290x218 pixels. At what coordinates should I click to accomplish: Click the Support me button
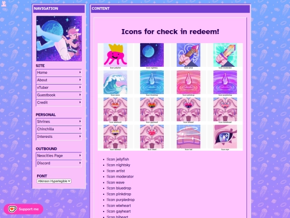click(x=24, y=209)
